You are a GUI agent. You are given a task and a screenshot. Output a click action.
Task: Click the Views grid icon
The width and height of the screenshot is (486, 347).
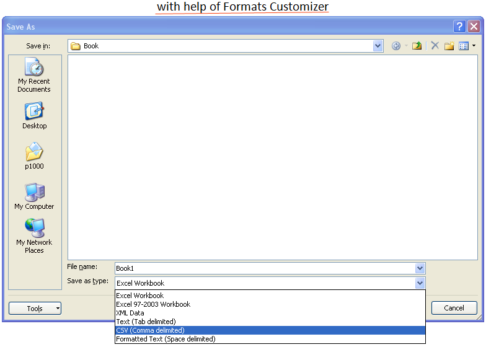tap(463, 46)
